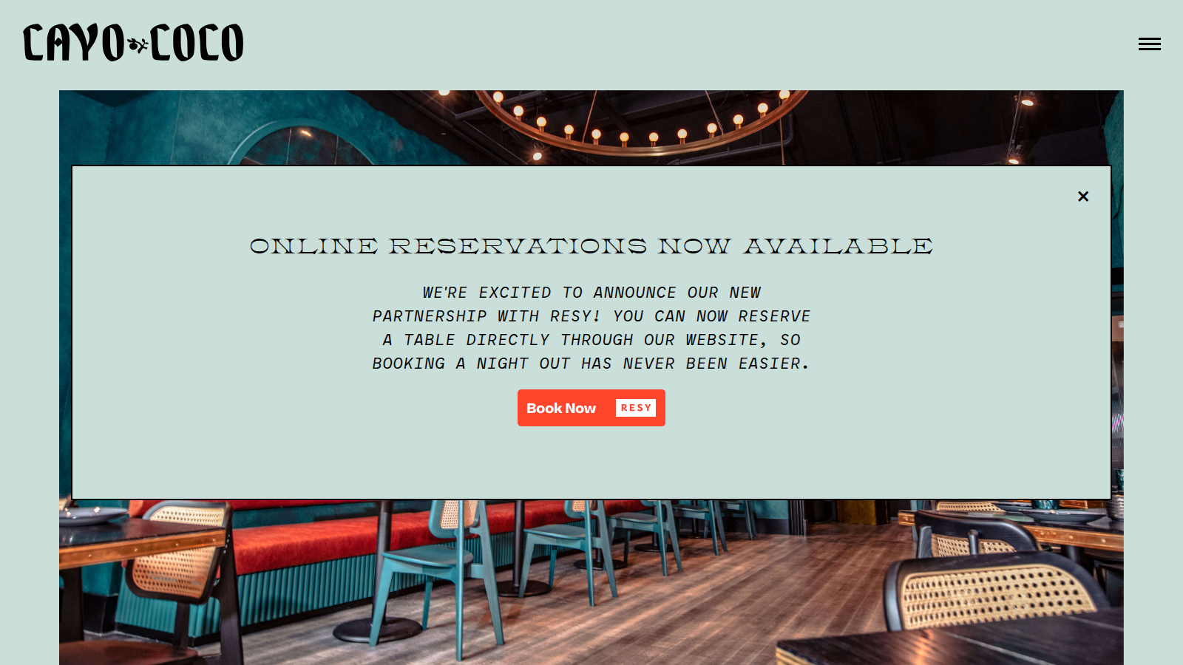Click the white RESY badge on the button
1183x665 pixels.
point(636,408)
